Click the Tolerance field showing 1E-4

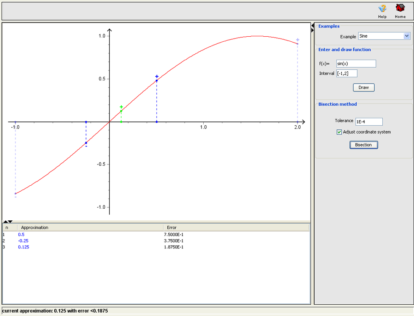[x=369, y=121]
